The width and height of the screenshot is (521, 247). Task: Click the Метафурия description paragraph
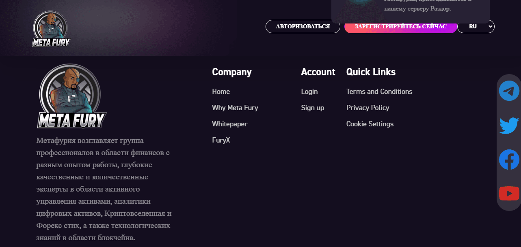pyautogui.click(x=104, y=189)
